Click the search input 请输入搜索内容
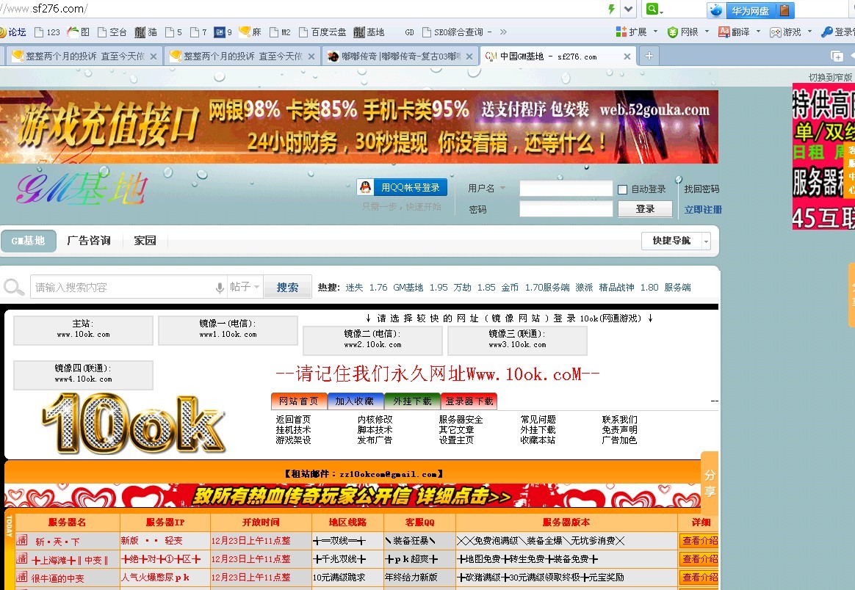This screenshot has height=590, width=855. [122, 287]
